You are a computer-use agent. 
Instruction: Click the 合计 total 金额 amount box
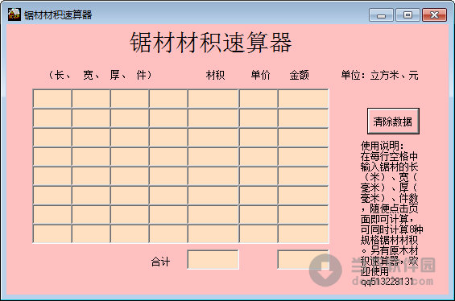[x=304, y=259]
